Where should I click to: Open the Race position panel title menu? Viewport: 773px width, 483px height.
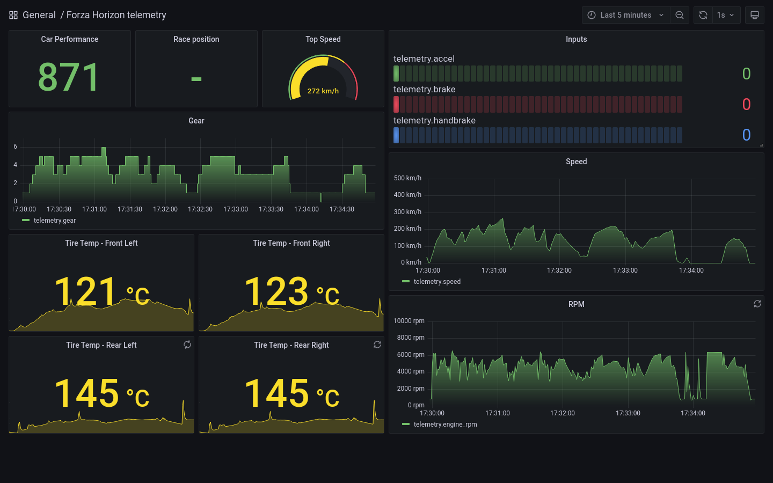tap(196, 39)
